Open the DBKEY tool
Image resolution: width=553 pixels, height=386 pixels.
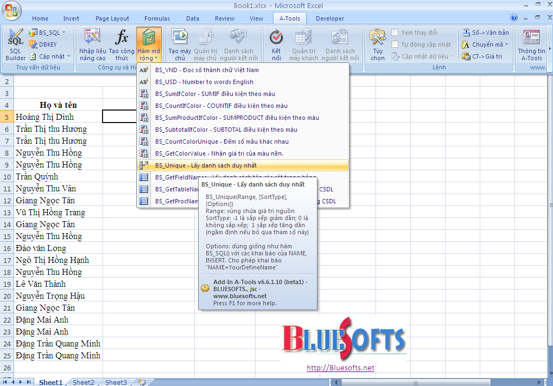click(x=43, y=44)
